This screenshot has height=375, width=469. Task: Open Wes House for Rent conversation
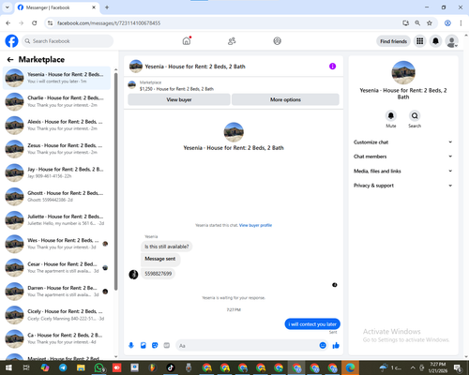pyautogui.click(x=56, y=244)
